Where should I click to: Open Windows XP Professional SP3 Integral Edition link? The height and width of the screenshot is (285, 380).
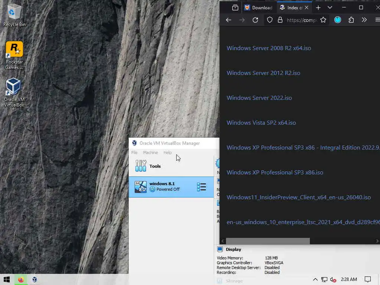click(x=303, y=148)
